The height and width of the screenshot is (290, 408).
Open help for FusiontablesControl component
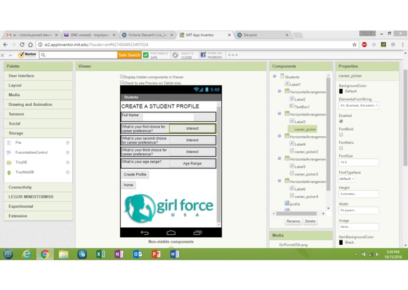pyautogui.click(x=68, y=153)
